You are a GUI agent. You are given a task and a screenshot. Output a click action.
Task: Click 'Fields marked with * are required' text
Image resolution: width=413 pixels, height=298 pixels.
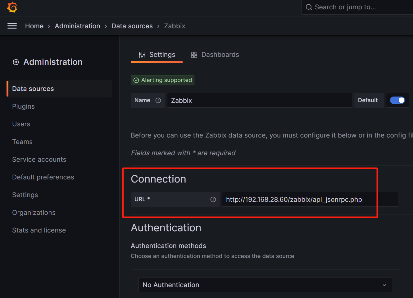point(183,153)
